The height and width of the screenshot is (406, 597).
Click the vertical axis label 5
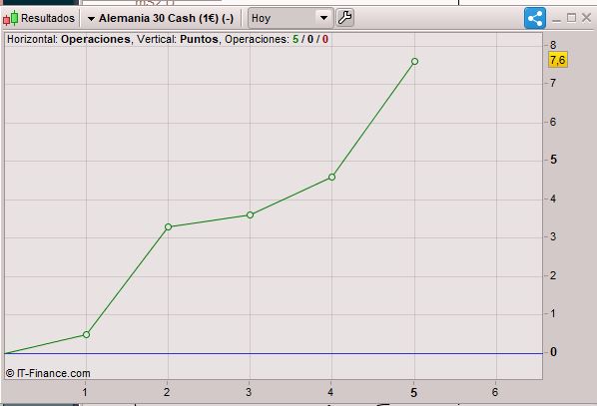[x=553, y=160]
